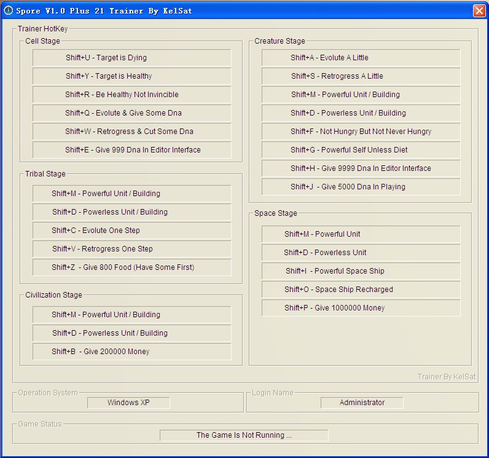Image resolution: width=489 pixels, height=458 pixels.
Task: Click the Cell Stage group label
Action: click(42, 41)
